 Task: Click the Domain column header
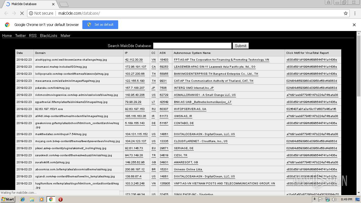[x=40, y=53]
